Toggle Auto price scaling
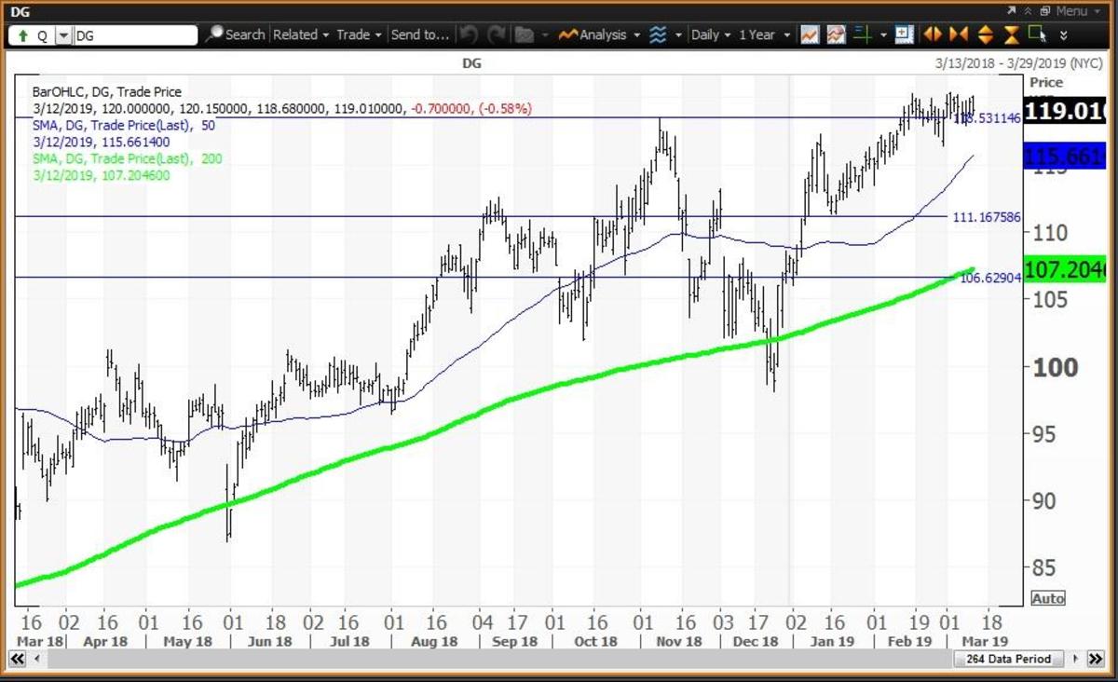1118x682 pixels. [x=1048, y=598]
